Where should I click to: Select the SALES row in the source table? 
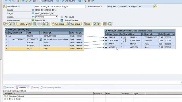(x=44, y=49)
